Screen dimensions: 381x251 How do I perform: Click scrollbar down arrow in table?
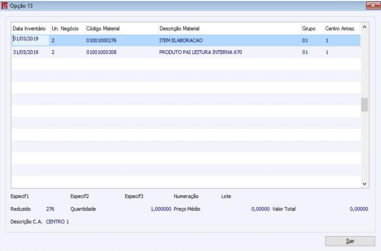pyautogui.click(x=364, y=184)
